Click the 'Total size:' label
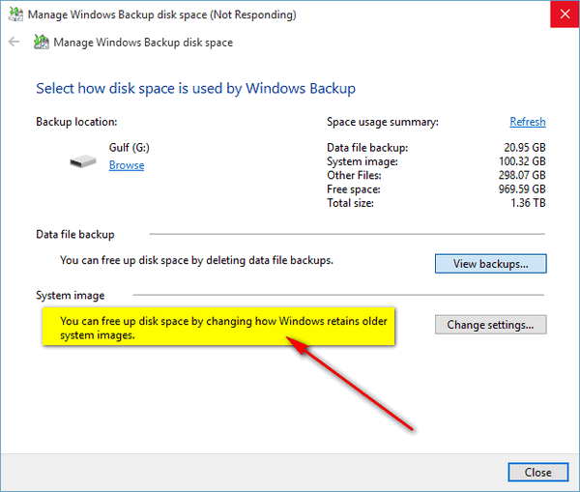 click(x=350, y=203)
